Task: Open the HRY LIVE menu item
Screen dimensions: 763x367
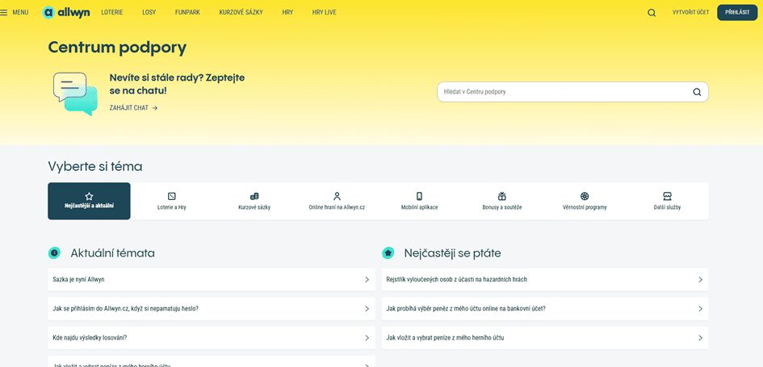Action: click(x=324, y=13)
